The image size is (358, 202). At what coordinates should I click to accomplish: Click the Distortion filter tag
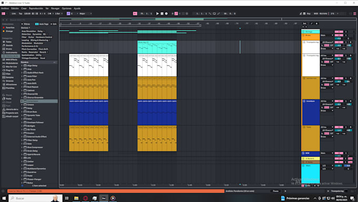point(26,34)
